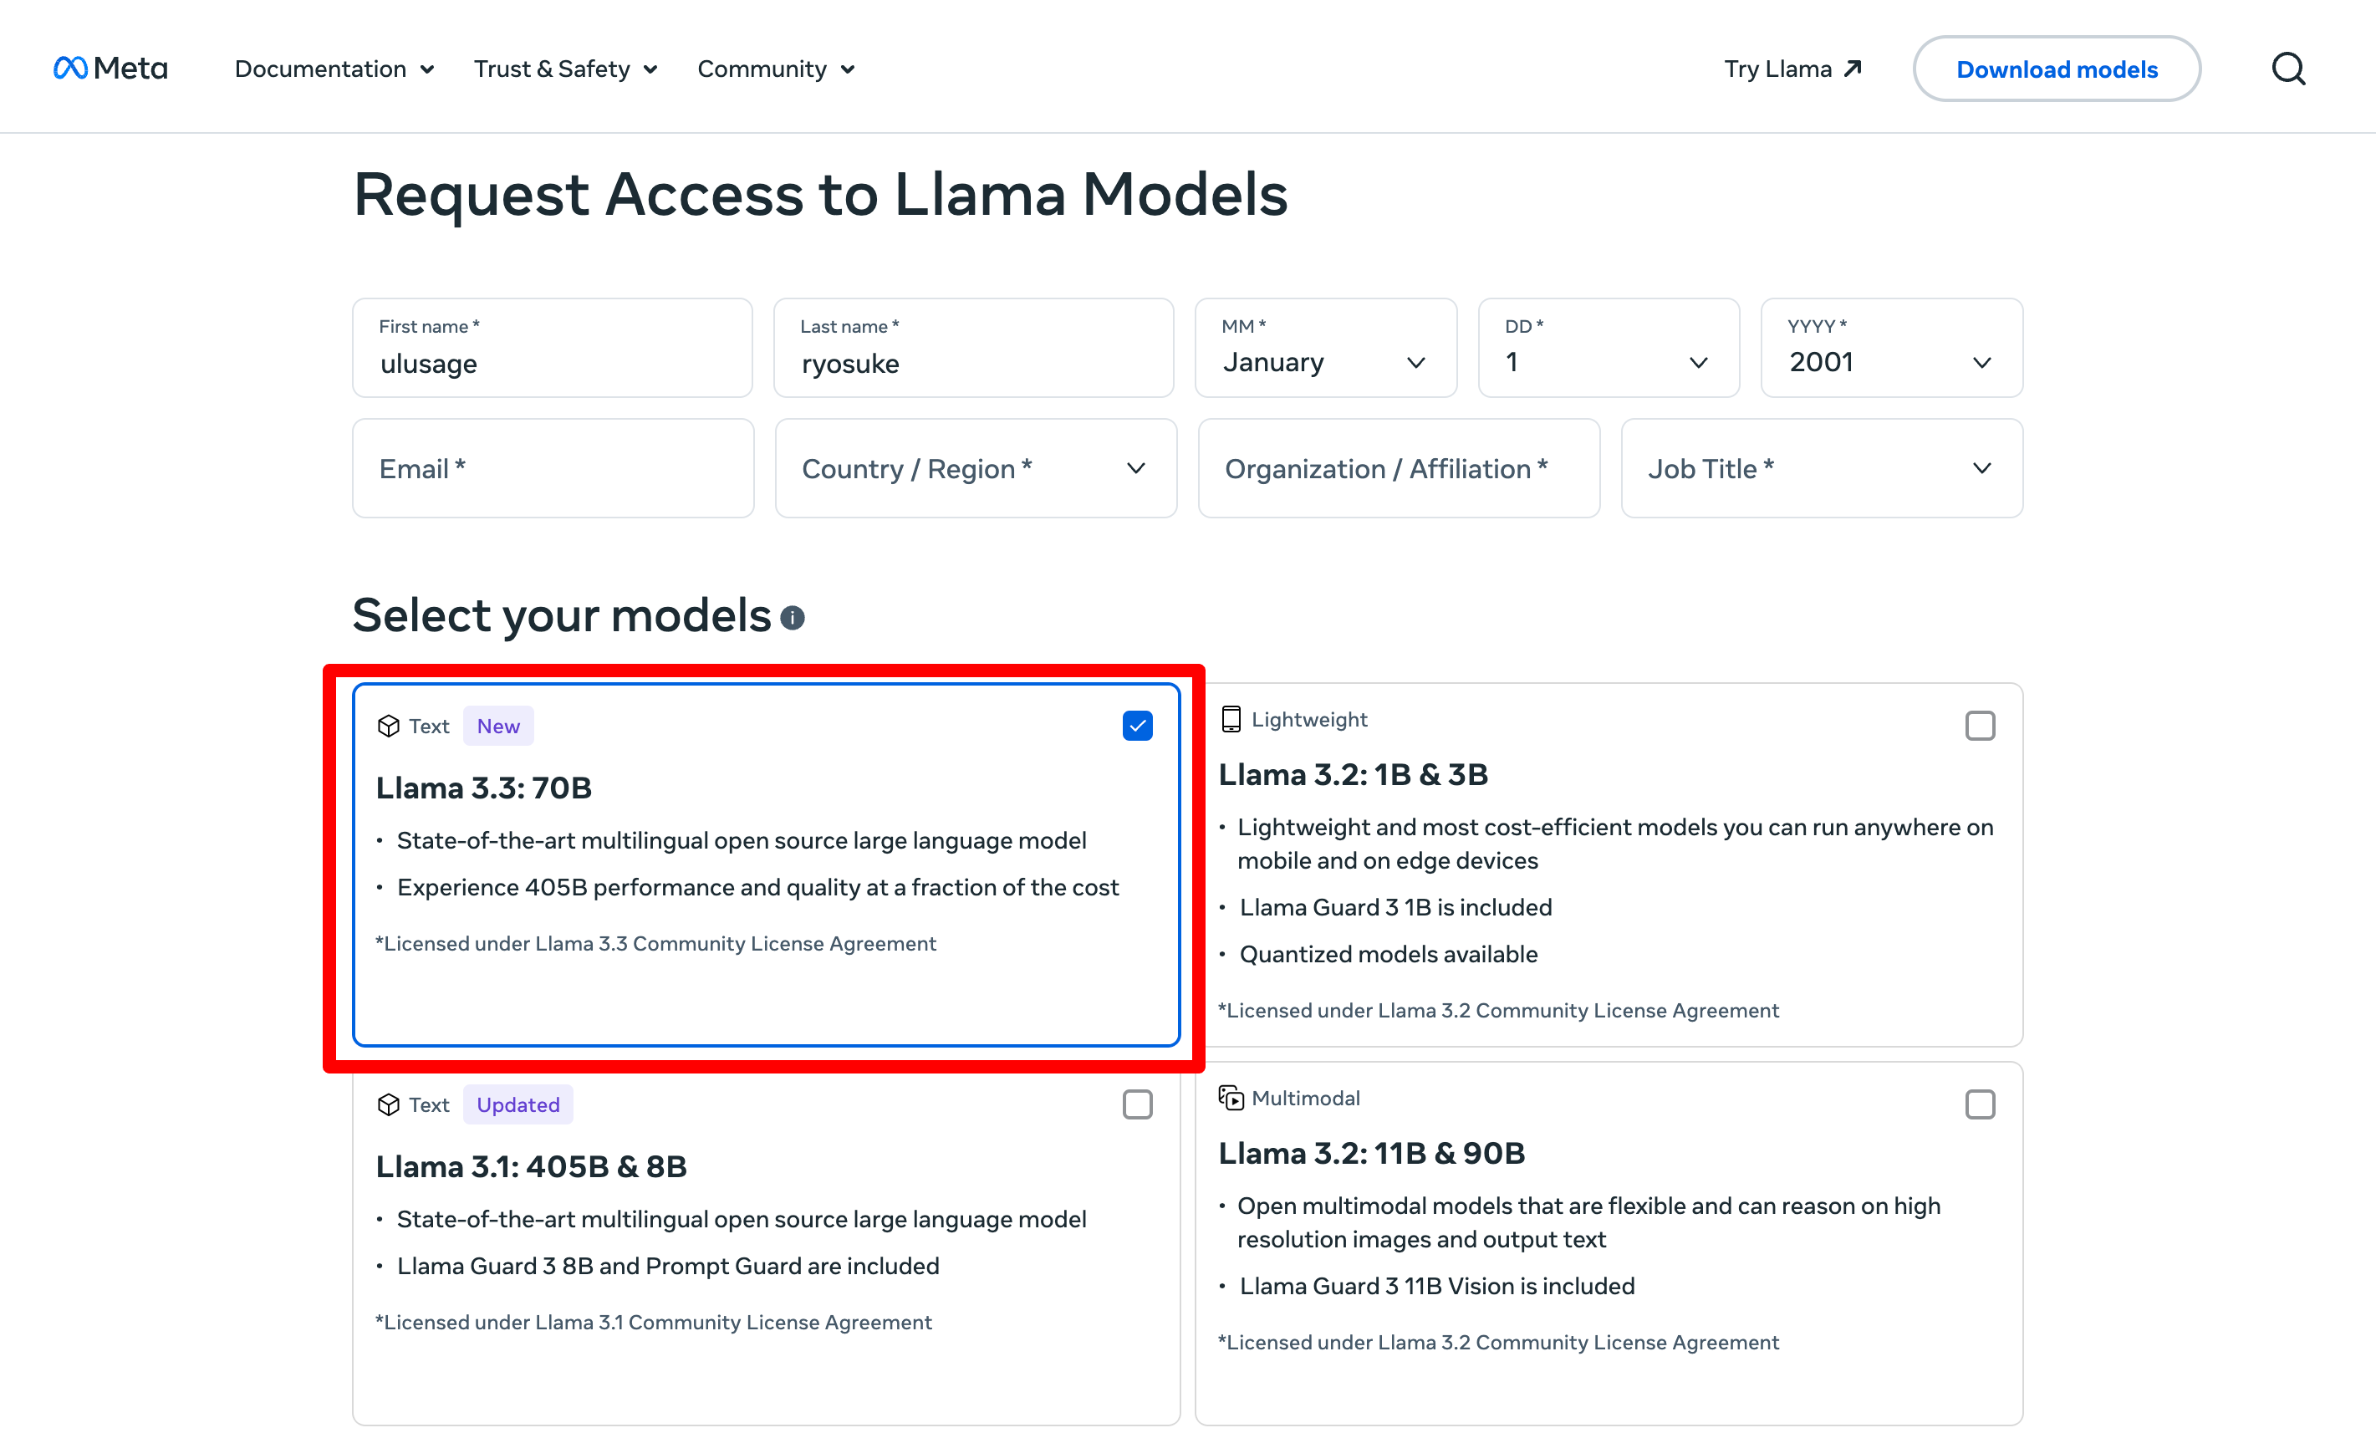Click the cube icon on Llama 3.3 card

coord(389,727)
